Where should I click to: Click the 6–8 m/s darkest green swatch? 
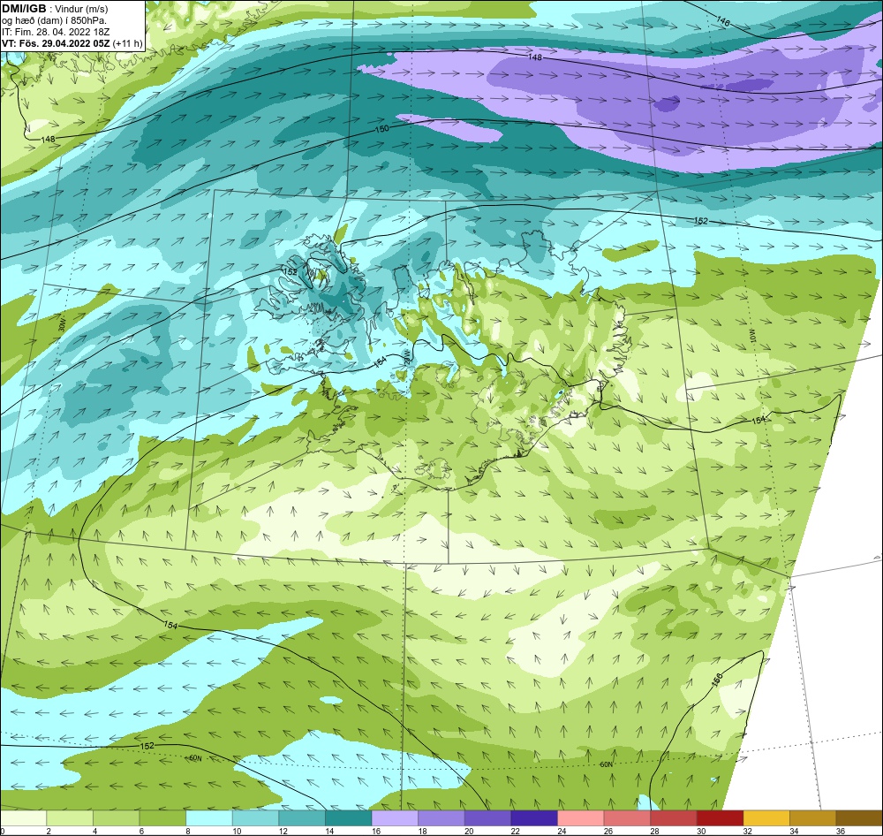click(162, 818)
